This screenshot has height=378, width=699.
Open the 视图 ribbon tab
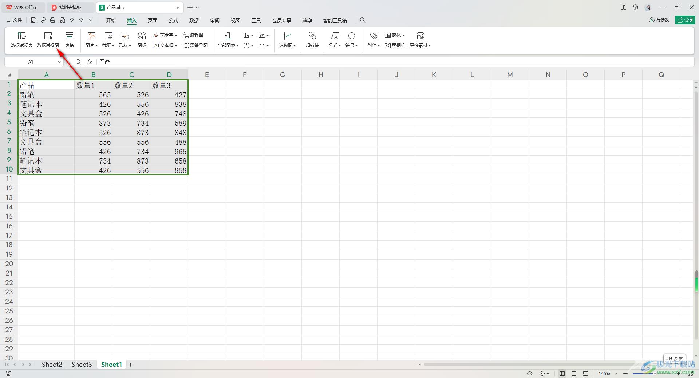coord(236,20)
